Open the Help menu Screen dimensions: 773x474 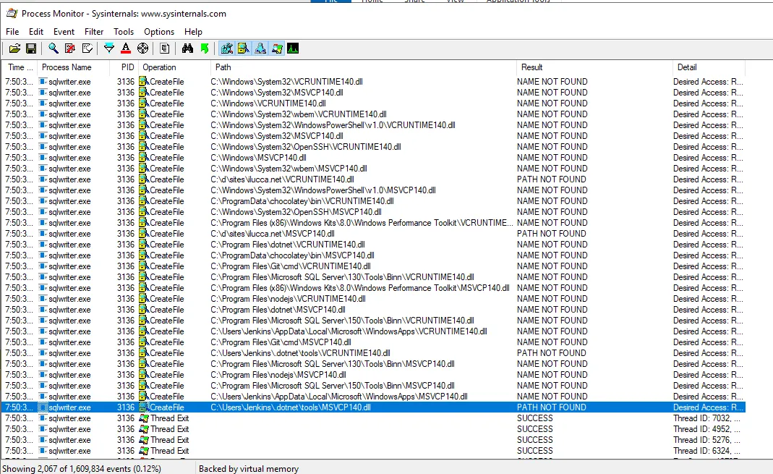[x=193, y=32]
